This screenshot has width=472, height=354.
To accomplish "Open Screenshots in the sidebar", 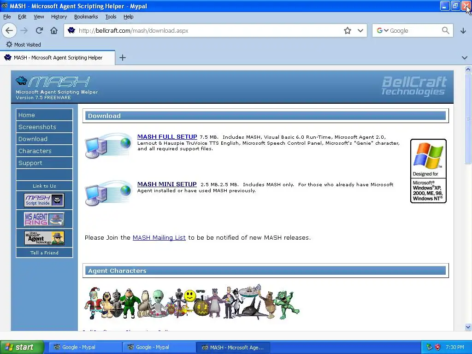I will click(x=44, y=127).
